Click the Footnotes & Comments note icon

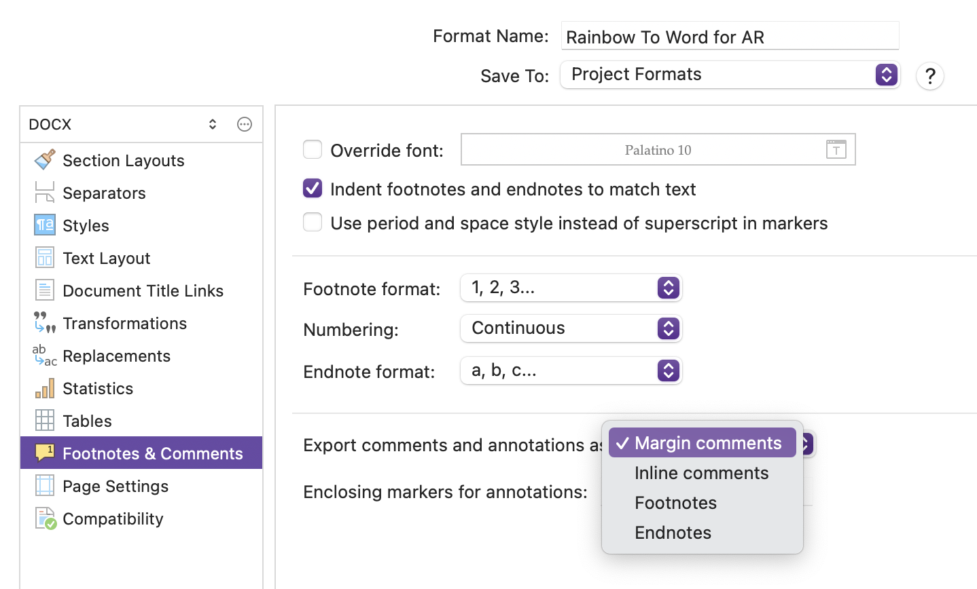click(45, 453)
